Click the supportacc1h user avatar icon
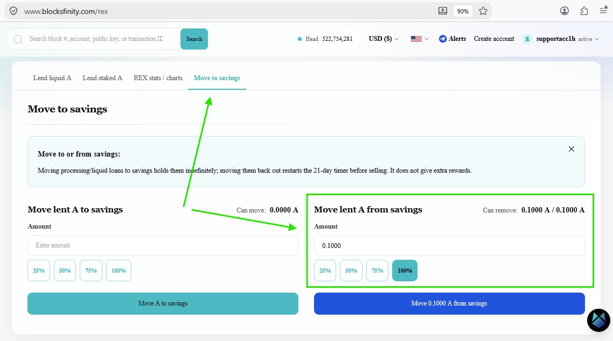The height and width of the screenshot is (341, 613). pos(527,39)
